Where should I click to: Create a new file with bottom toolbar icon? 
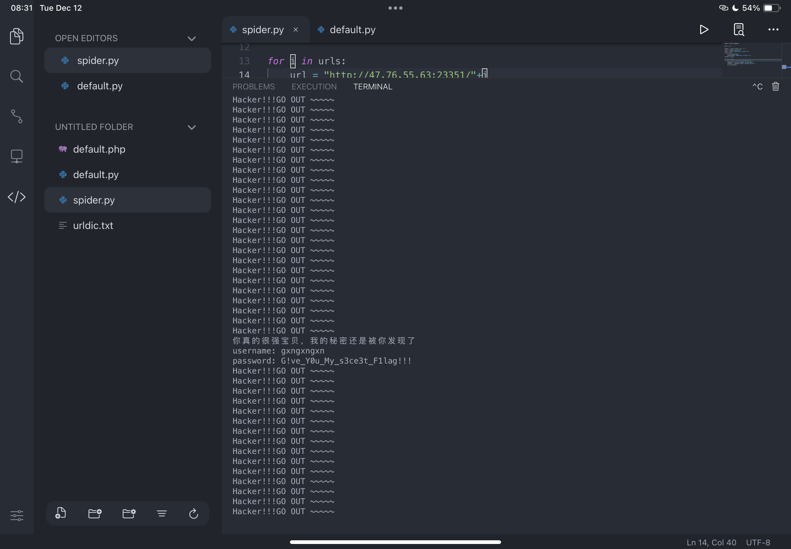click(61, 513)
